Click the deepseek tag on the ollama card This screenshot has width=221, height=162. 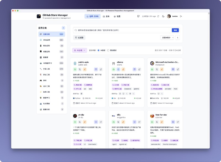coord(128,89)
